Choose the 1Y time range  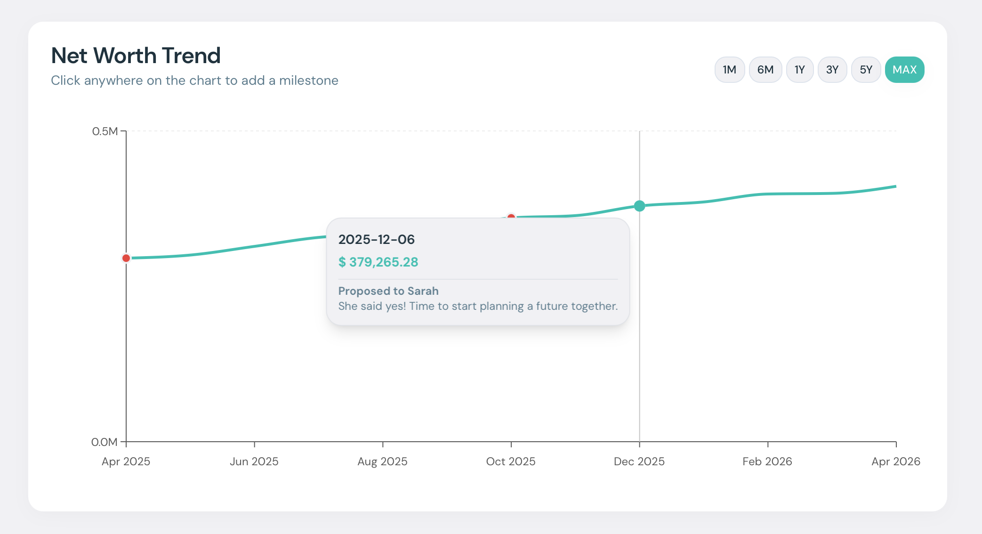pyautogui.click(x=799, y=70)
